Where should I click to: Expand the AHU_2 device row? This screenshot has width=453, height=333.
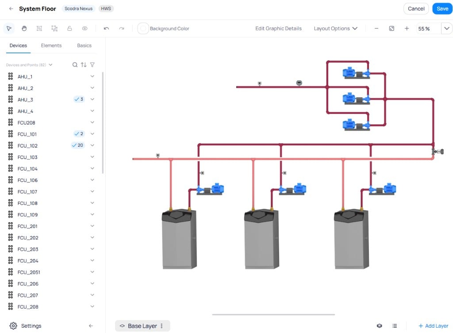pyautogui.click(x=92, y=88)
